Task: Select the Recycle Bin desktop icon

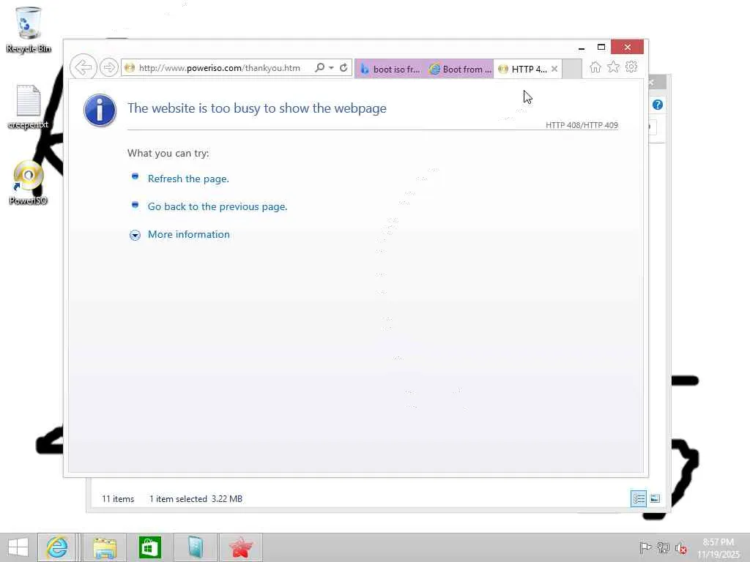Action: pyautogui.click(x=29, y=29)
